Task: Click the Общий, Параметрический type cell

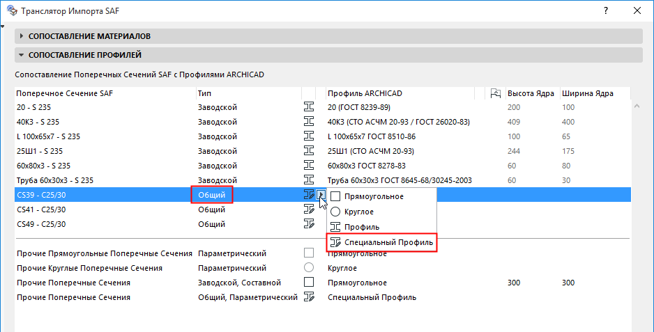Action: (x=248, y=297)
